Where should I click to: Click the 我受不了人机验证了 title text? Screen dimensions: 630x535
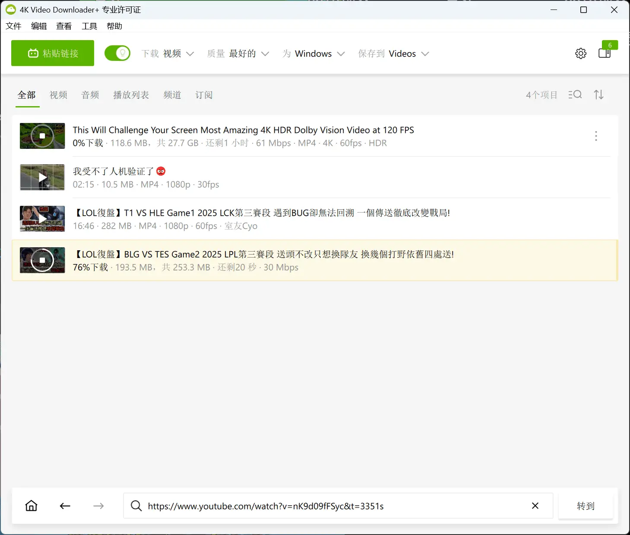pos(119,171)
